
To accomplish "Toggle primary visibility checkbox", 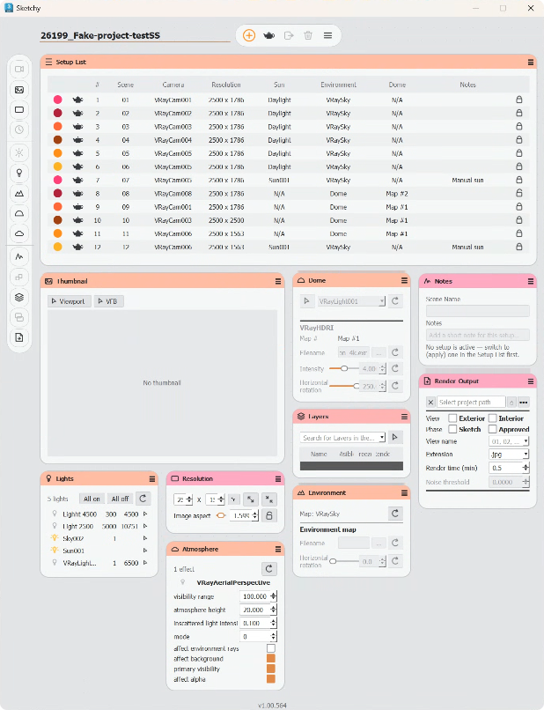I will coord(271,669).
